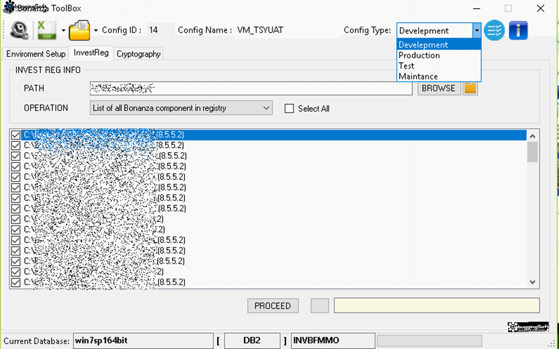Click the Config ID field showing 14
Screen dimensions: 559x349
[x=160, y=30]
